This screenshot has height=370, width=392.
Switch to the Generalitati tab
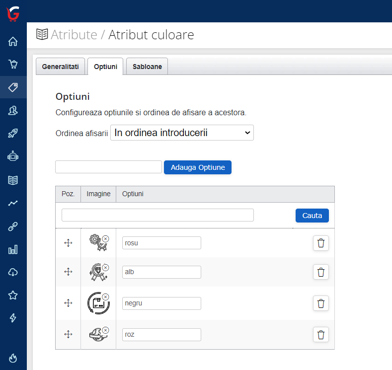(x=60, y=67)
